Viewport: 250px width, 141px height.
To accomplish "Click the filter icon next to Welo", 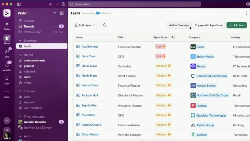I will pos(55,13).
